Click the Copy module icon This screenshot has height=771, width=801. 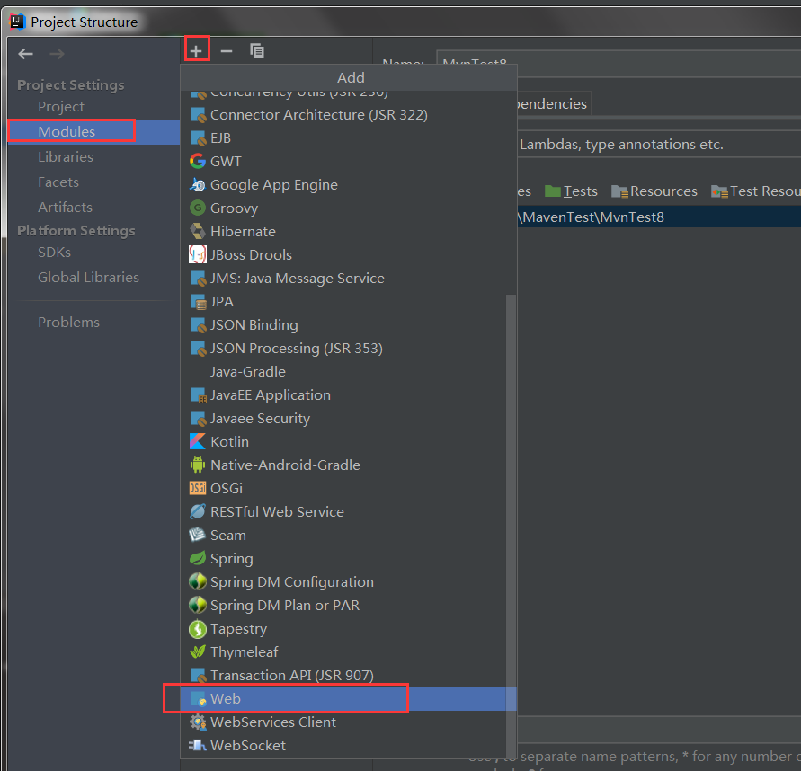coord(257,50)
